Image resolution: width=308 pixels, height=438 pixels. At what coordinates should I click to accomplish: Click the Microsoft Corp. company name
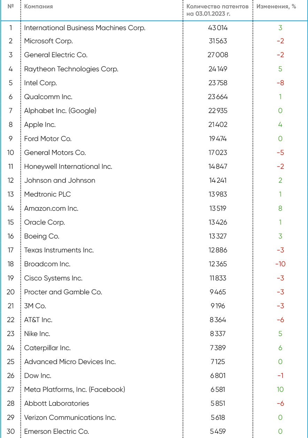[x=48, y=41]
